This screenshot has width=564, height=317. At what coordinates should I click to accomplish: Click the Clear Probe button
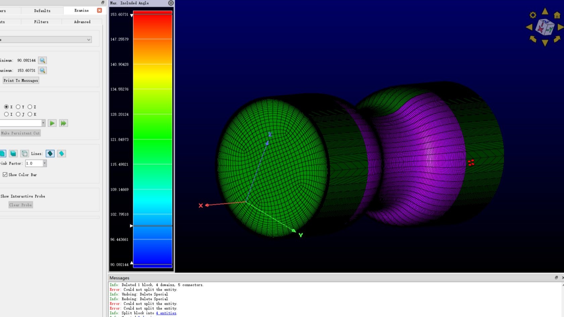pos(20,205)
